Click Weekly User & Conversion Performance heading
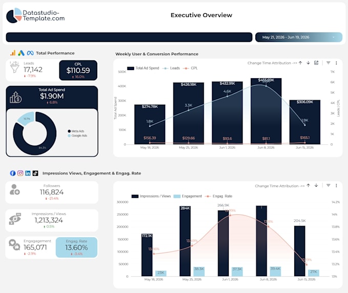 [x=157, y=54]
